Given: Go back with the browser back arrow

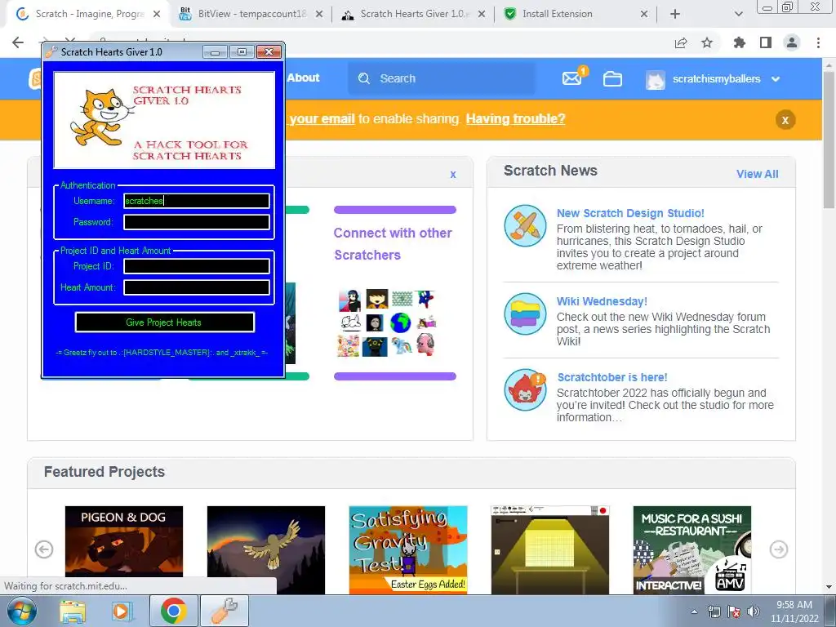Looking at the screenshot, I should coord(18,42).
